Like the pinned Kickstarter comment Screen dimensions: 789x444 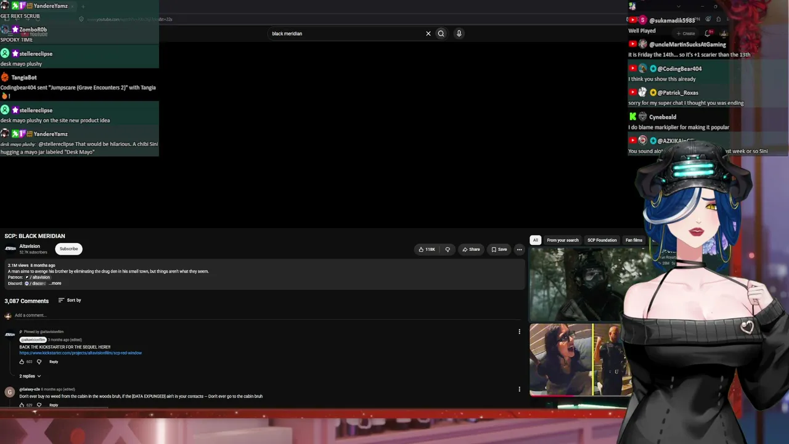click(x=22, y=362)
